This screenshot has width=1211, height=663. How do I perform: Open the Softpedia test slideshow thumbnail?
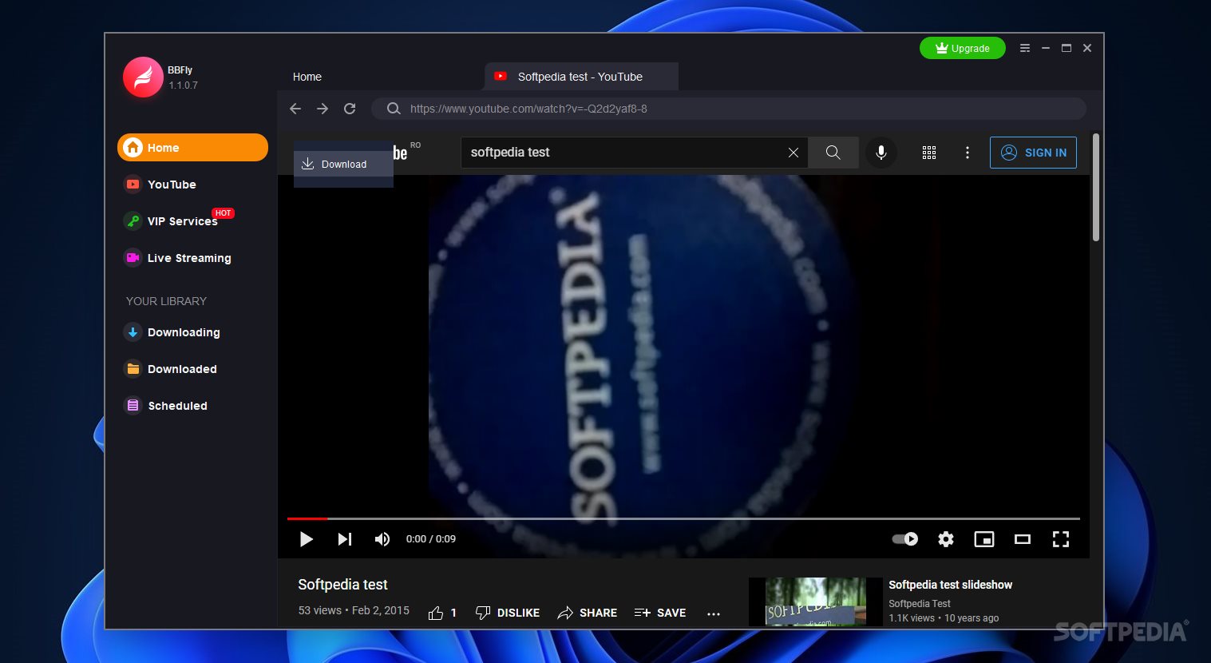(816, 601)
